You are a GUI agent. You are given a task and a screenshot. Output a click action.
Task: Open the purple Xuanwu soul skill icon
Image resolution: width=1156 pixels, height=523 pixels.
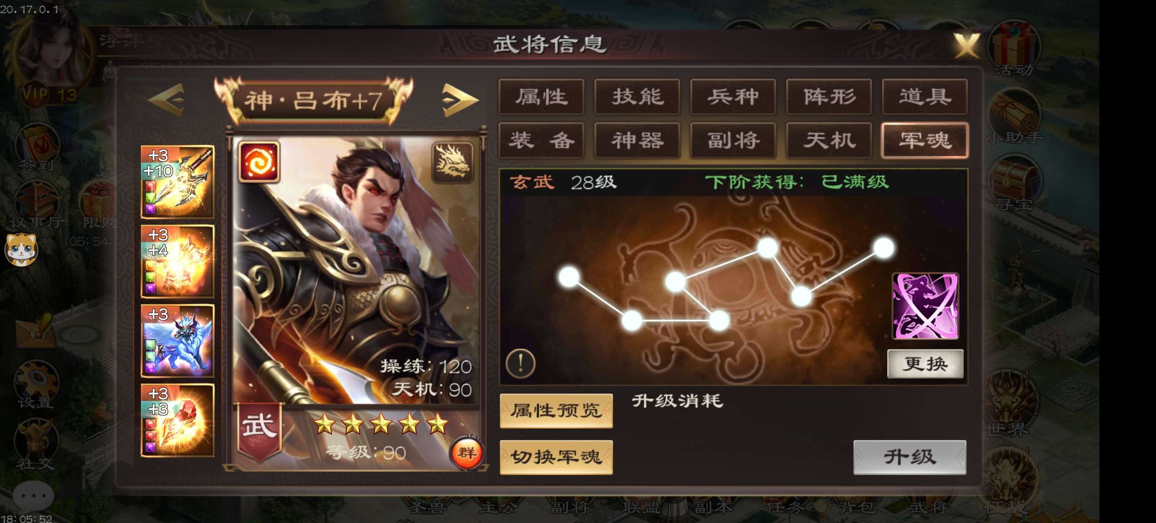(925, 306)
